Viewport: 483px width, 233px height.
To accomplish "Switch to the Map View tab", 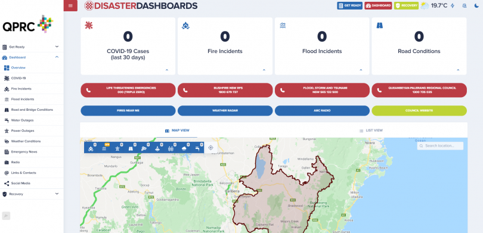I will point(177,131).
